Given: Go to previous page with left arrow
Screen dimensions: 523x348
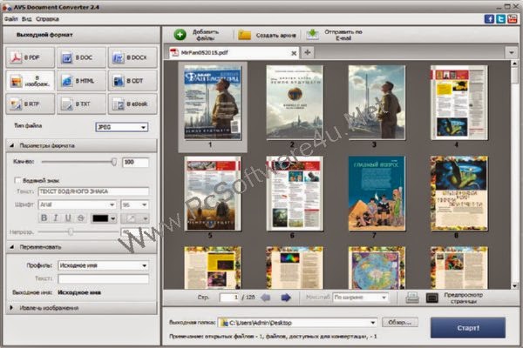Looking at the screenshot, I should pyautogui.click(x=266, y=298).
